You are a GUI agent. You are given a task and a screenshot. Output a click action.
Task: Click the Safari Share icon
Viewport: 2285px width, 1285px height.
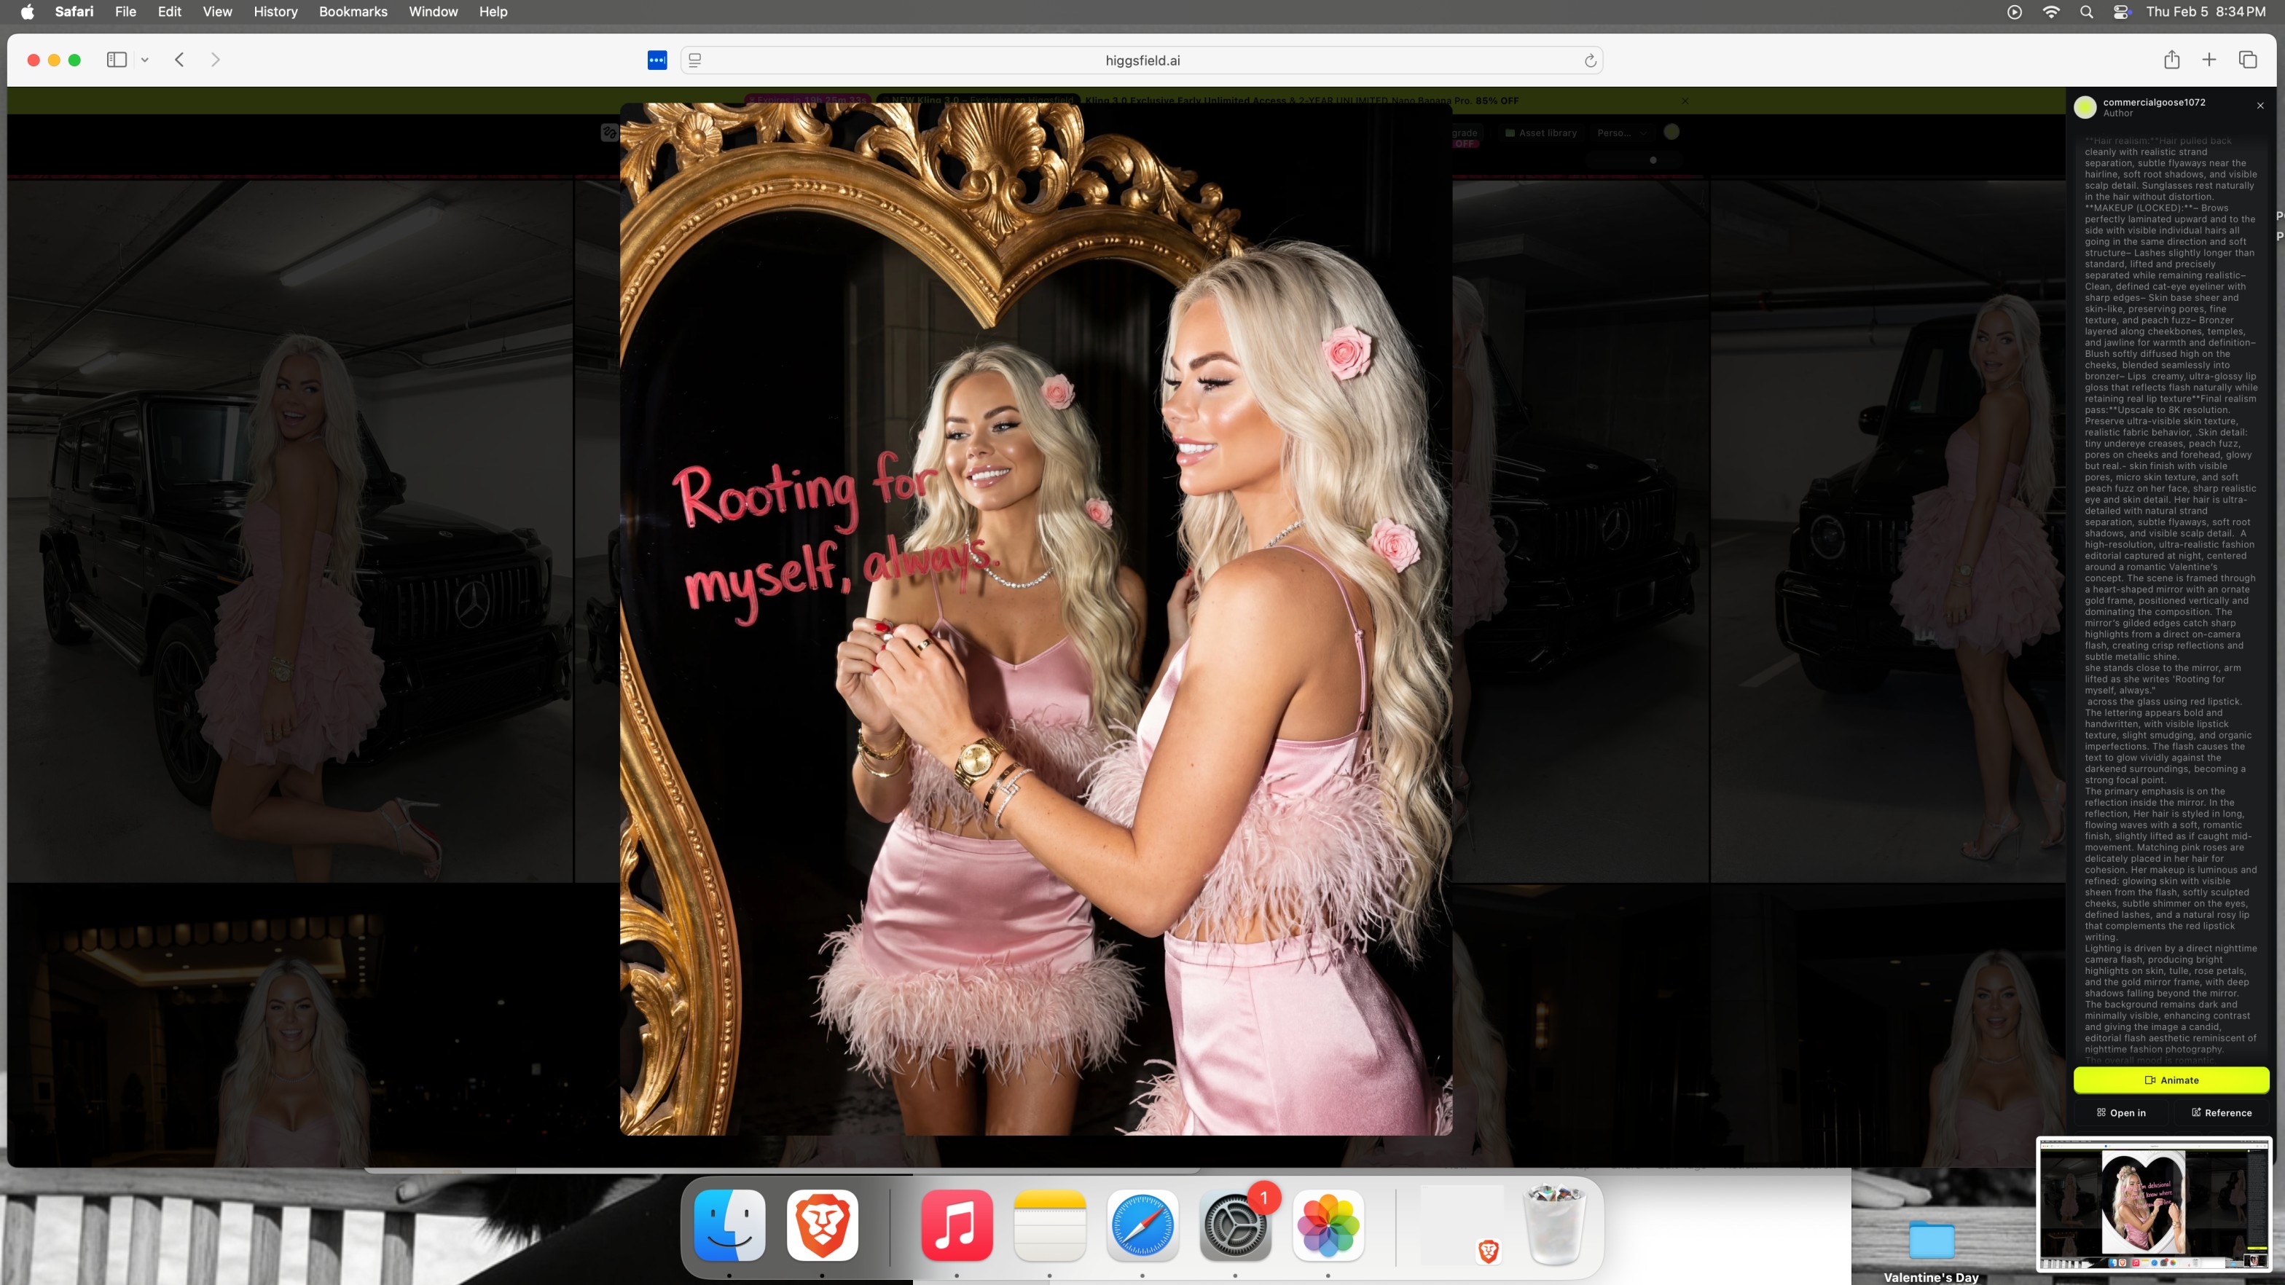2171,60
